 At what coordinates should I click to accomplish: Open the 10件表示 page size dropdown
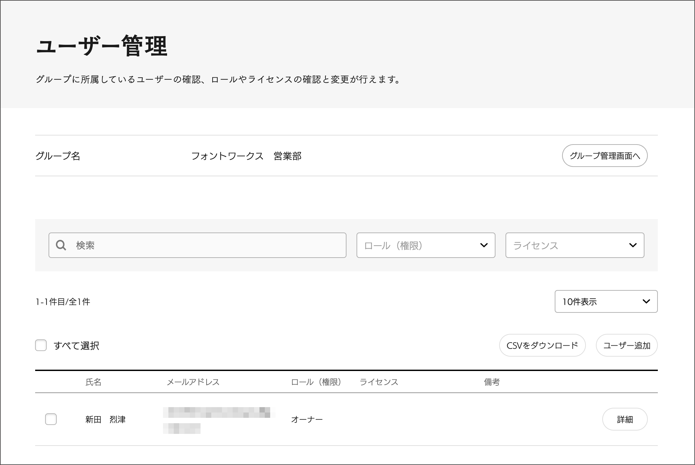coord(606,301)
